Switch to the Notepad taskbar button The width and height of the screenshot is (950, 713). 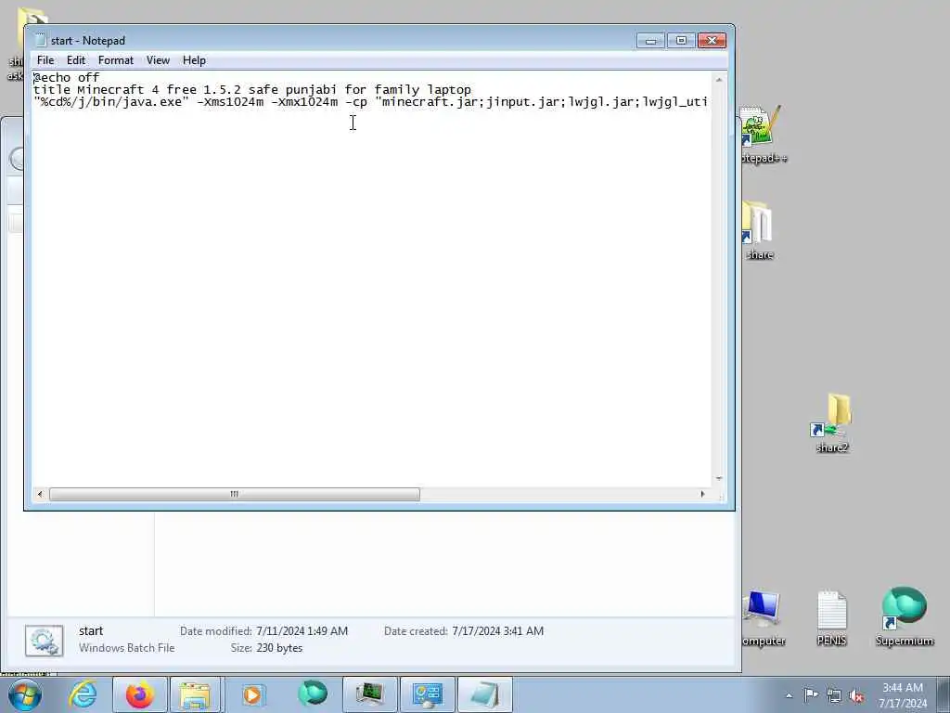coord(484,694)
